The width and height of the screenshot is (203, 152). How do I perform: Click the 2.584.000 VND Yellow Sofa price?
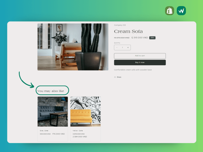(80, 137)
